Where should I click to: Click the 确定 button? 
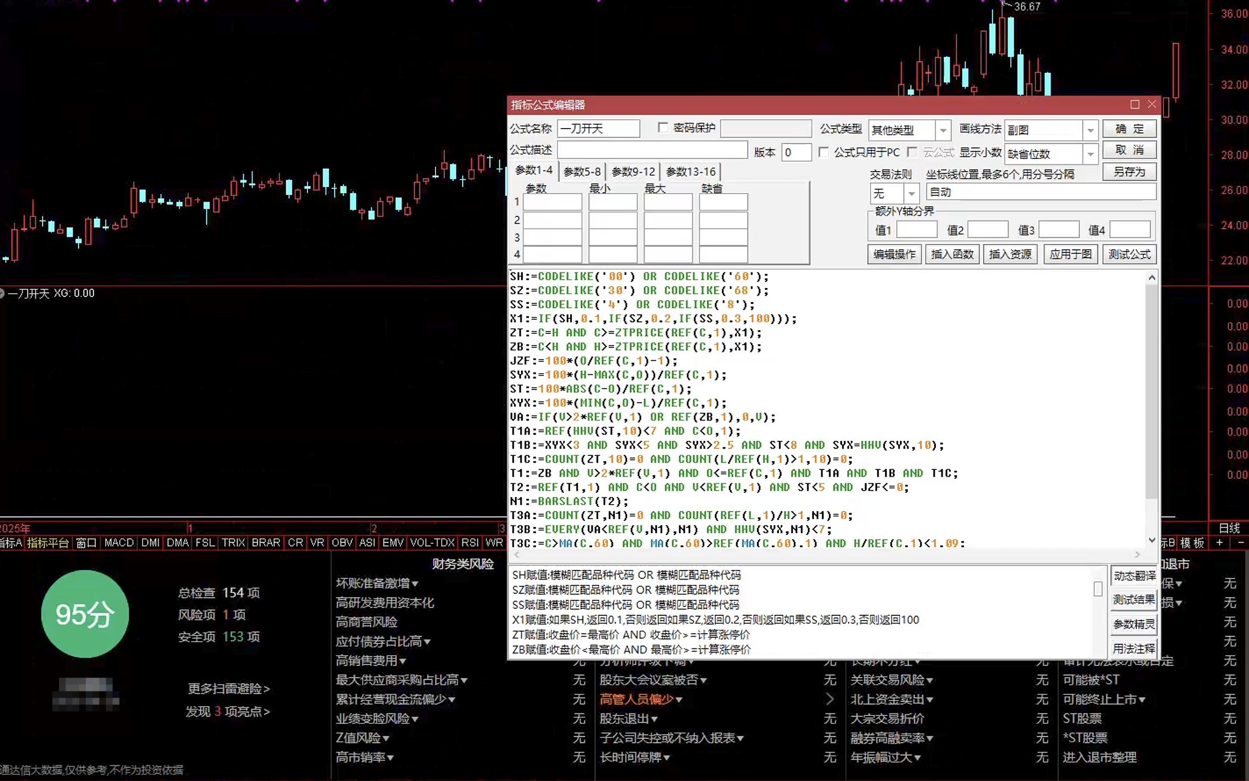coord(1129,129)
